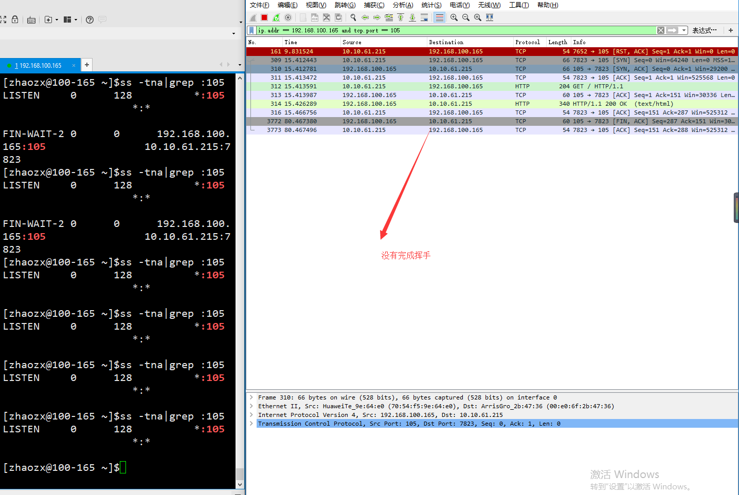Sort packets by the Time column header
The height and width of the screenshot is (495, 739).
pos(312,42)
